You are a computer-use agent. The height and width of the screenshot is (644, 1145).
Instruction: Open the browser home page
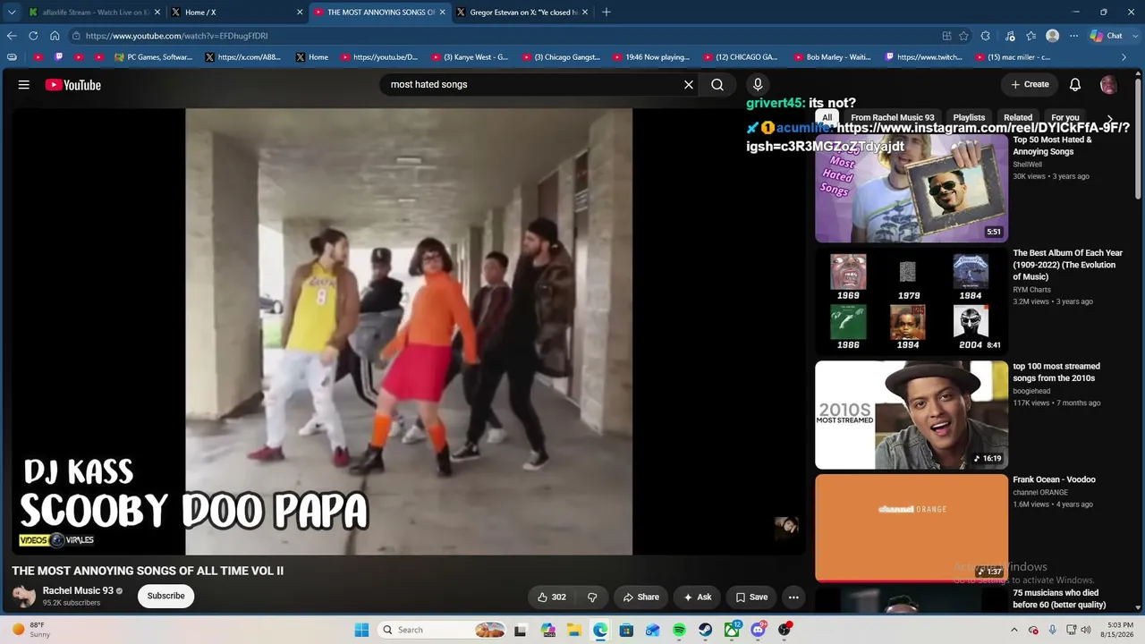[x=55, y=36]
